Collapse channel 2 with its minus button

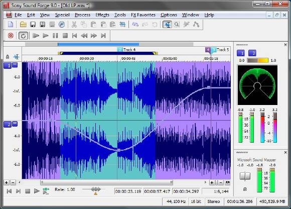(15, 124)
